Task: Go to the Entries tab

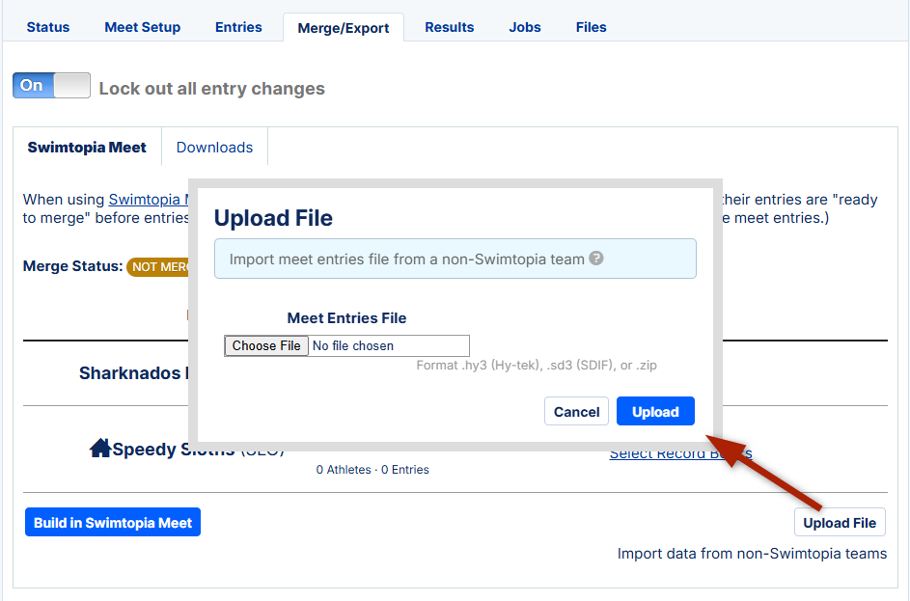Action: click(238, 27)
